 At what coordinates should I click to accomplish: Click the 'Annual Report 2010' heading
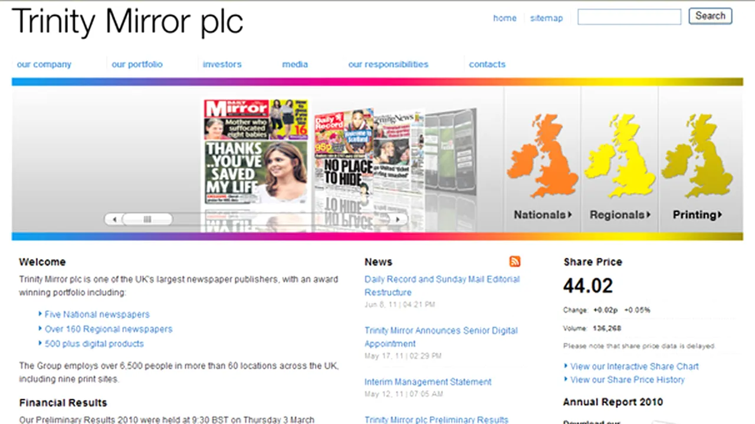coord(613,402)
